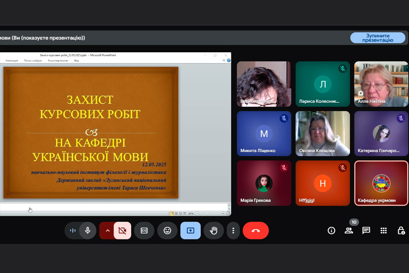
Task: Open audio settings beside the microphone
Action: (73, 231)
